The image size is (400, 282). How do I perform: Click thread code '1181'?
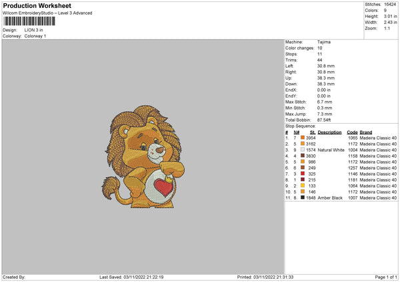pyautogui.click(x=353, y=180)
